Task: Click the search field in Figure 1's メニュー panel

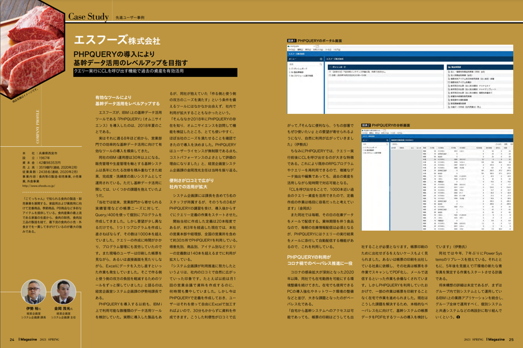Action: (305, 64)
